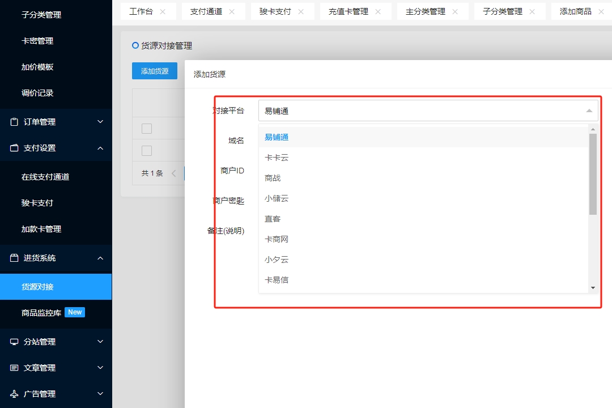Image resolution: width=612 pixels, height=408 pixels.
Task: Switch to the 子分类管理 tab
Action: pos(502,12)
